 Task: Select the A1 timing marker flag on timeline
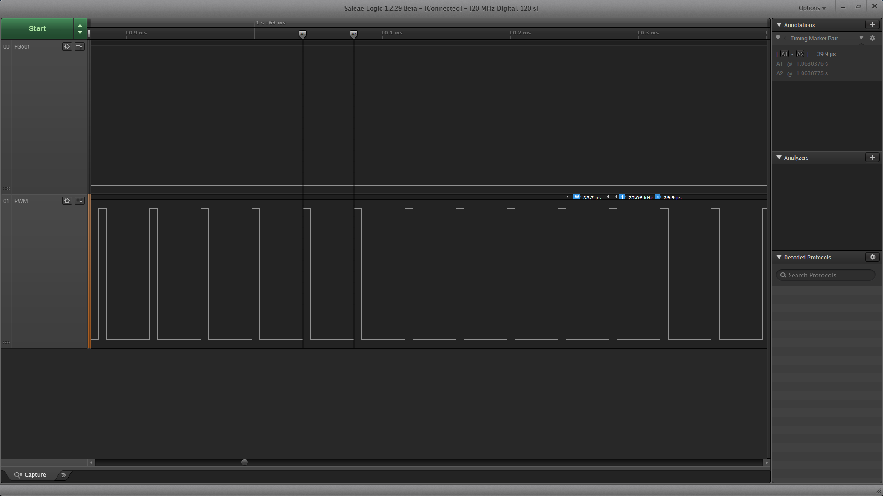click(303, 34)
